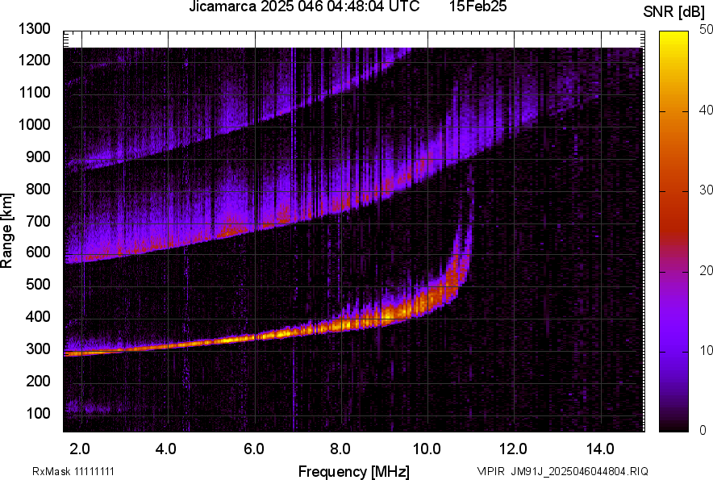Screen dimensions: 713x480
Task: Click the yellow top of the SNR colorbar
Action: 675,36
